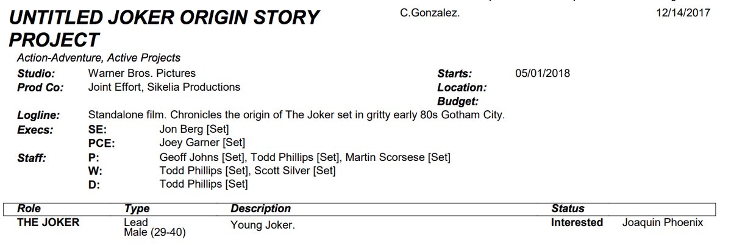731x245 pixels.
Task: Click Joaquin Phoenix in the status column
Action: 663,222
